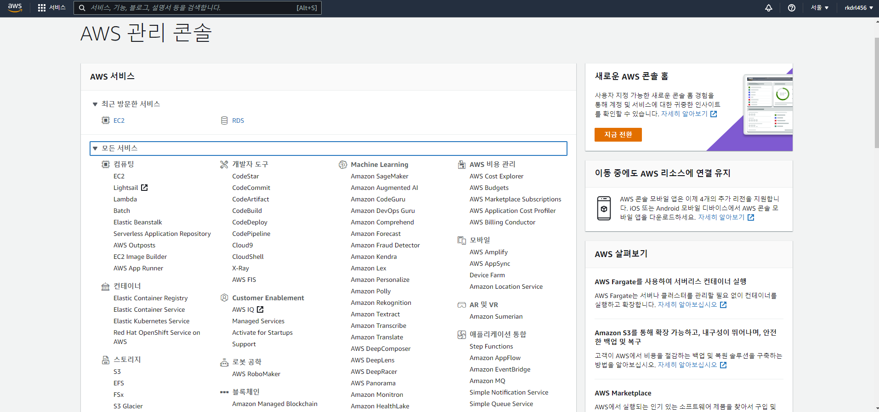
Task: Collapse the 최근 방문한 서비스 section
Action: 95,104
